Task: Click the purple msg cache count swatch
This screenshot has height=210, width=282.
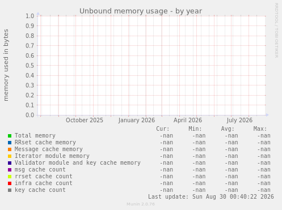Action: pos(10,170)
